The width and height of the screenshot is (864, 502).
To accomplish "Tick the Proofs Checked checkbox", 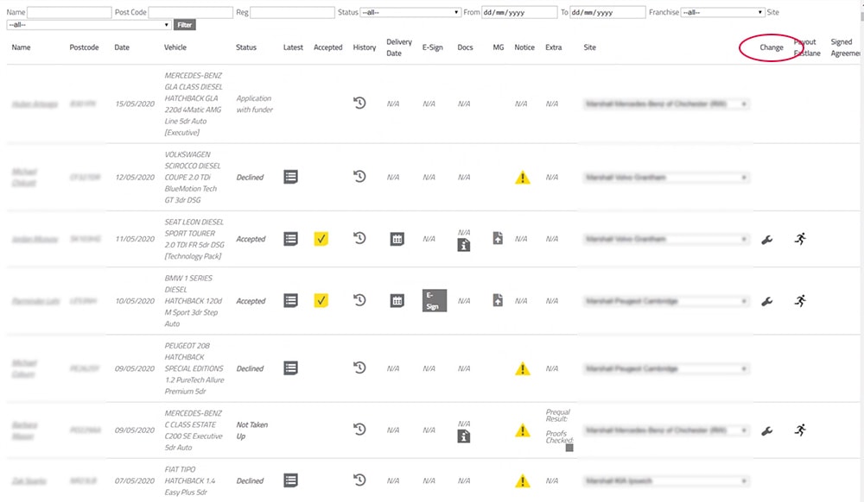I will [569, 448].
